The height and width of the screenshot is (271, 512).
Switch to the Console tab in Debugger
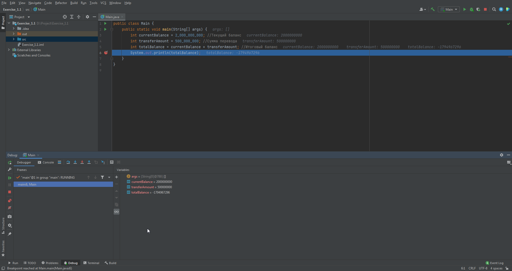click(x=47, y=162)
